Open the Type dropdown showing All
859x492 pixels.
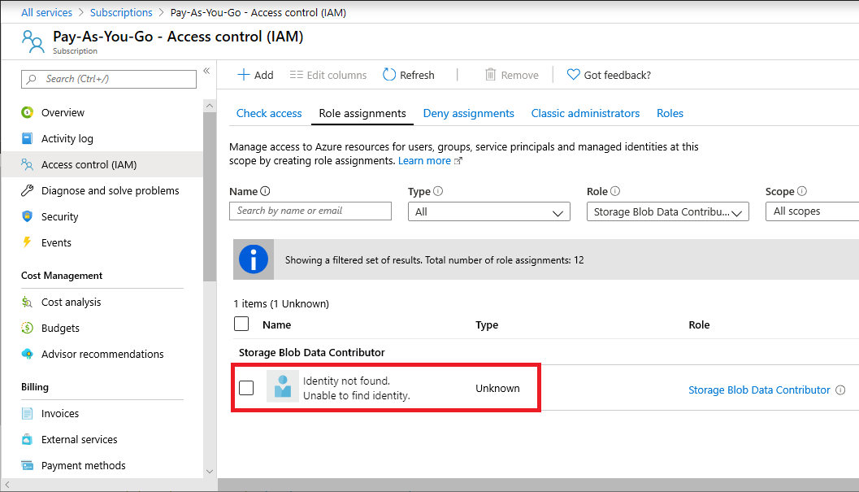coord(488,211)
